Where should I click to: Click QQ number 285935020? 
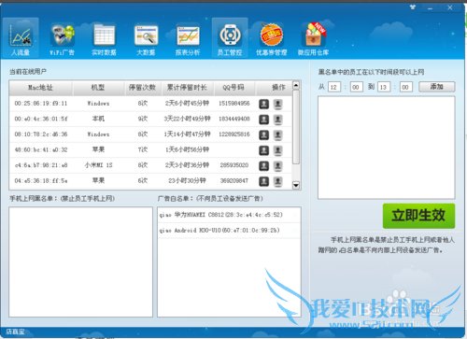point(234,165)
